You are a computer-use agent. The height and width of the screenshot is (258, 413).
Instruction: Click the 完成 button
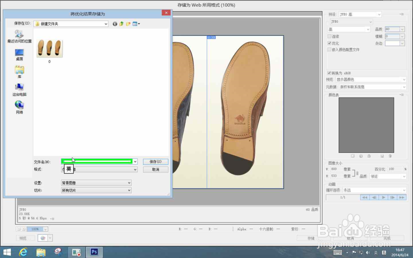(x=387, y=238)
